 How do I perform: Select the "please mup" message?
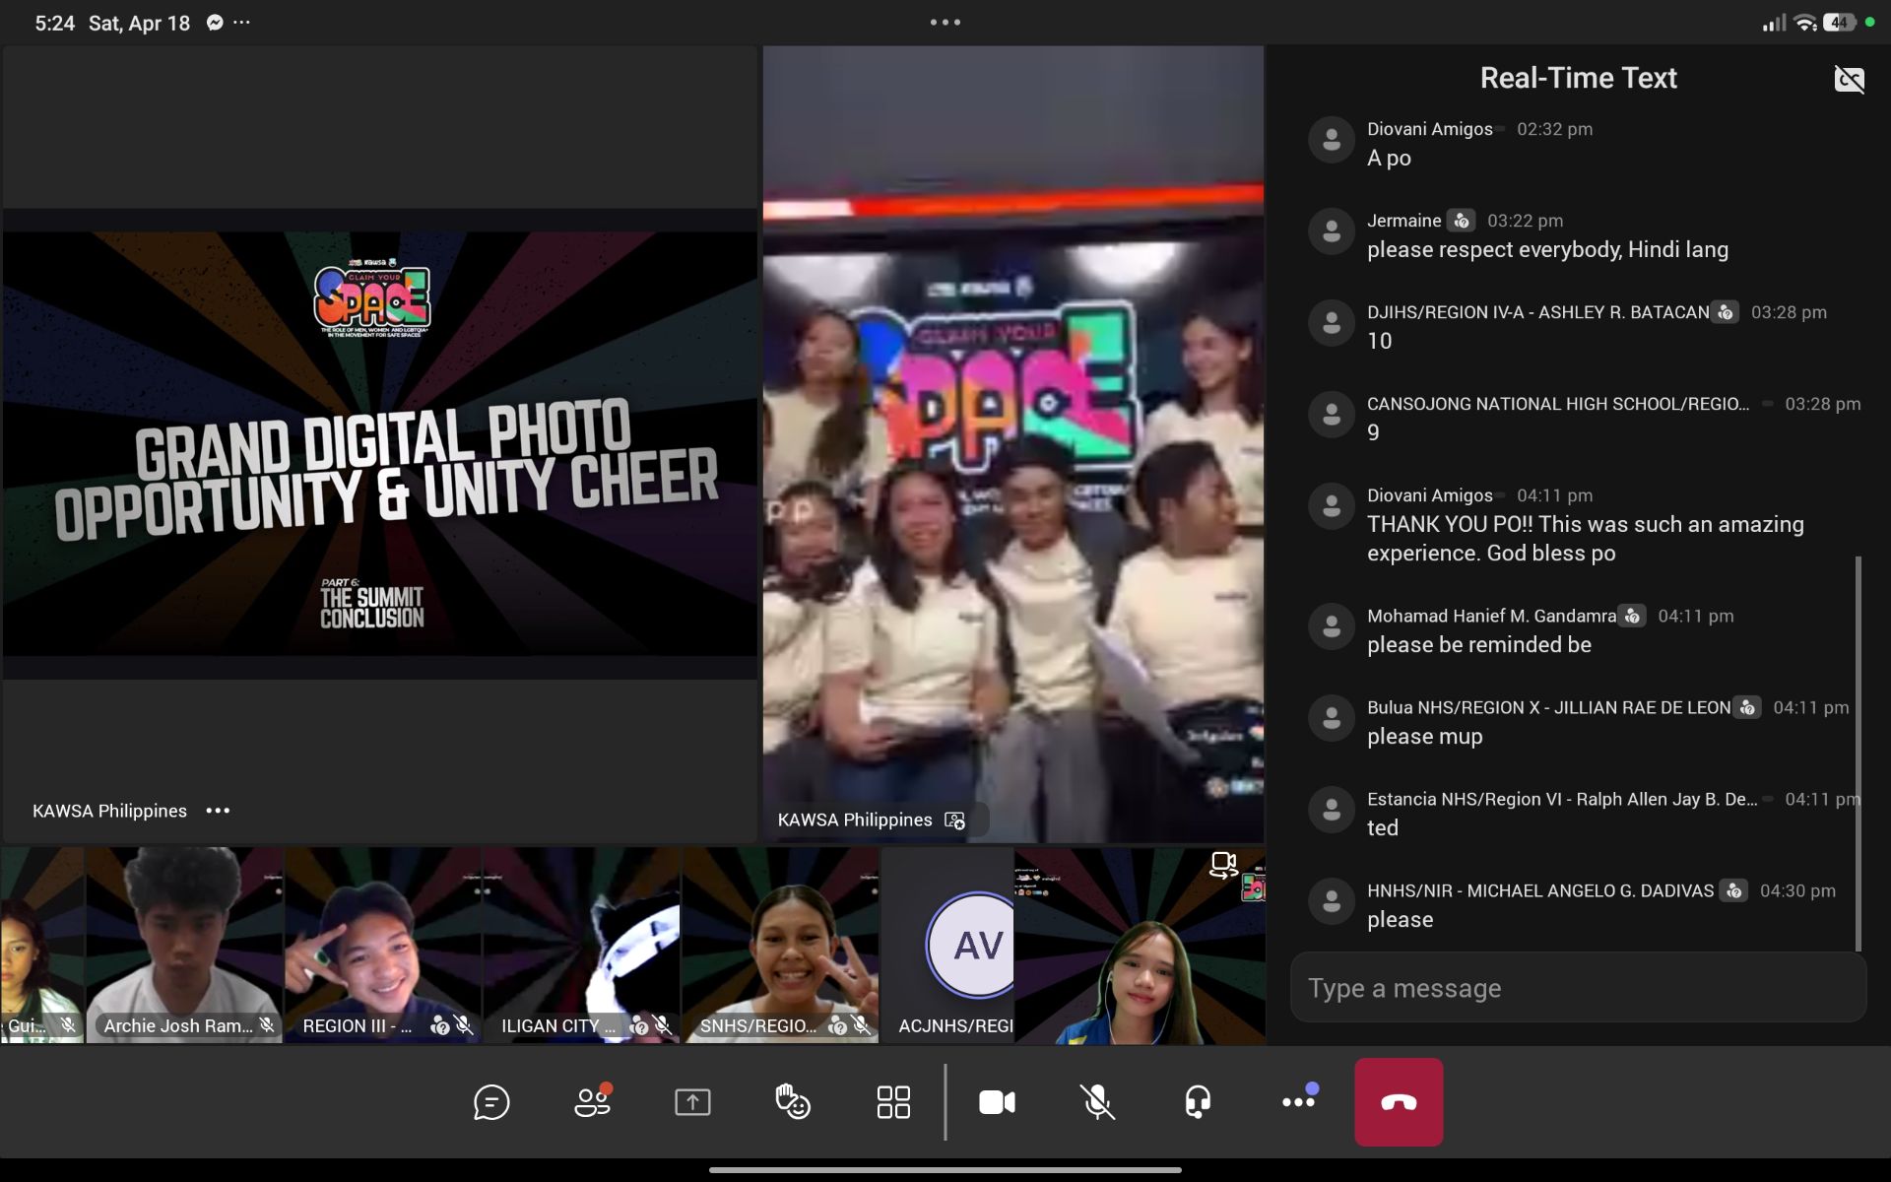tap(1425, 736)
